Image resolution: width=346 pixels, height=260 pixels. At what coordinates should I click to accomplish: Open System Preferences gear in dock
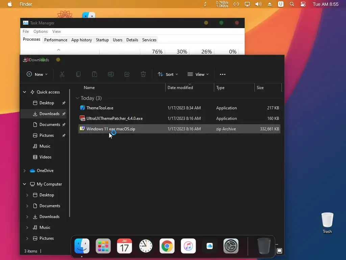pos(231,246)
